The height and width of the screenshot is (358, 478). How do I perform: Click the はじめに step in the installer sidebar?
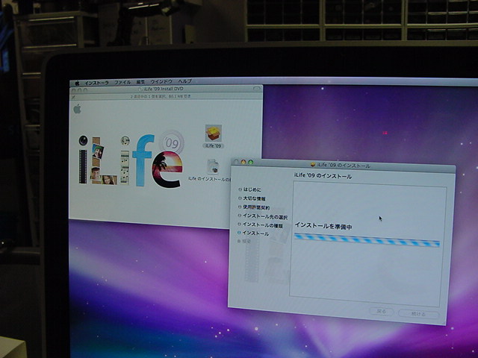click(x=249, y=189)
